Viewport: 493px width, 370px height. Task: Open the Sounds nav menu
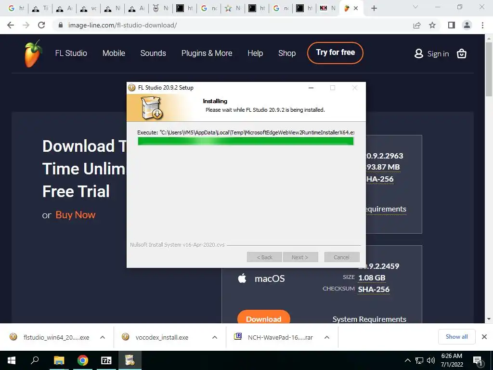[153, 53]
